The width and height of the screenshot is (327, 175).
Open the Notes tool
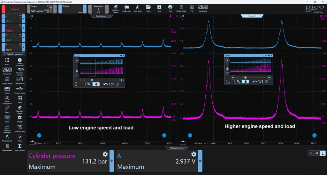click(x=19, y=138)
